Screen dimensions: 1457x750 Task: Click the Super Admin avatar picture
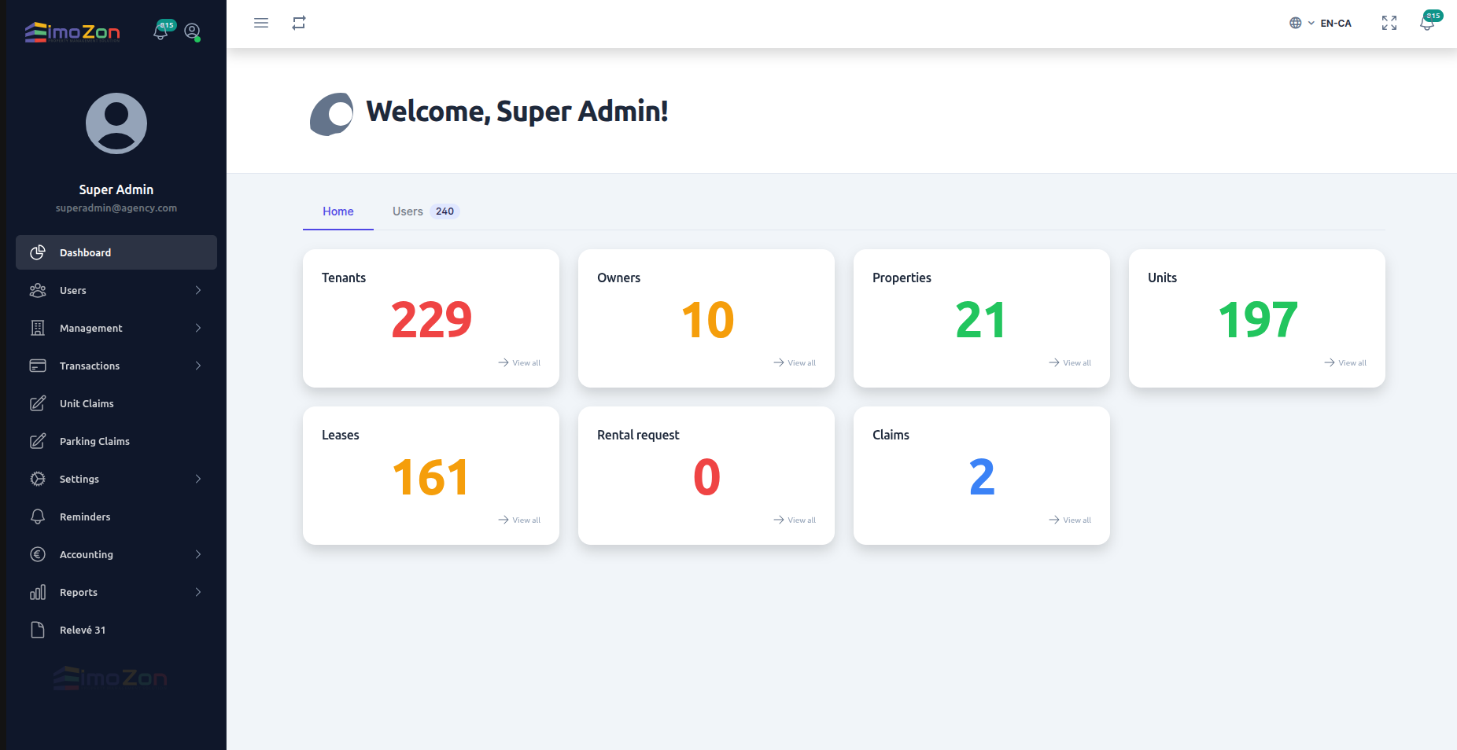click(116, 123)
